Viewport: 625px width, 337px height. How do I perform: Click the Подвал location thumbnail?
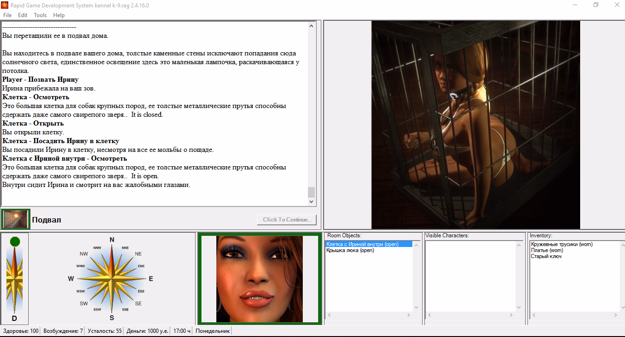click(x=16, y=219)
